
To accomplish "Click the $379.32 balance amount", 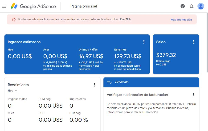I will (x=166, y=55).
